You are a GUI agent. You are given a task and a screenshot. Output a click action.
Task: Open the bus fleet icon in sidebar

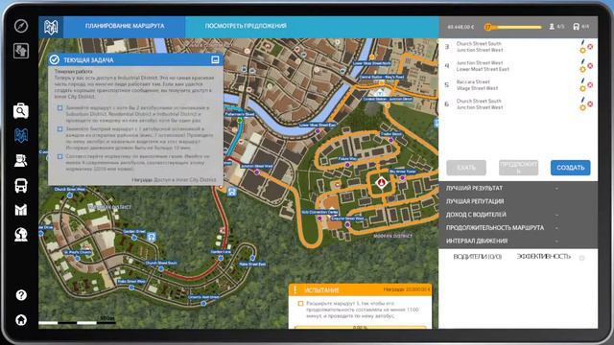click(x=21, y=185)
